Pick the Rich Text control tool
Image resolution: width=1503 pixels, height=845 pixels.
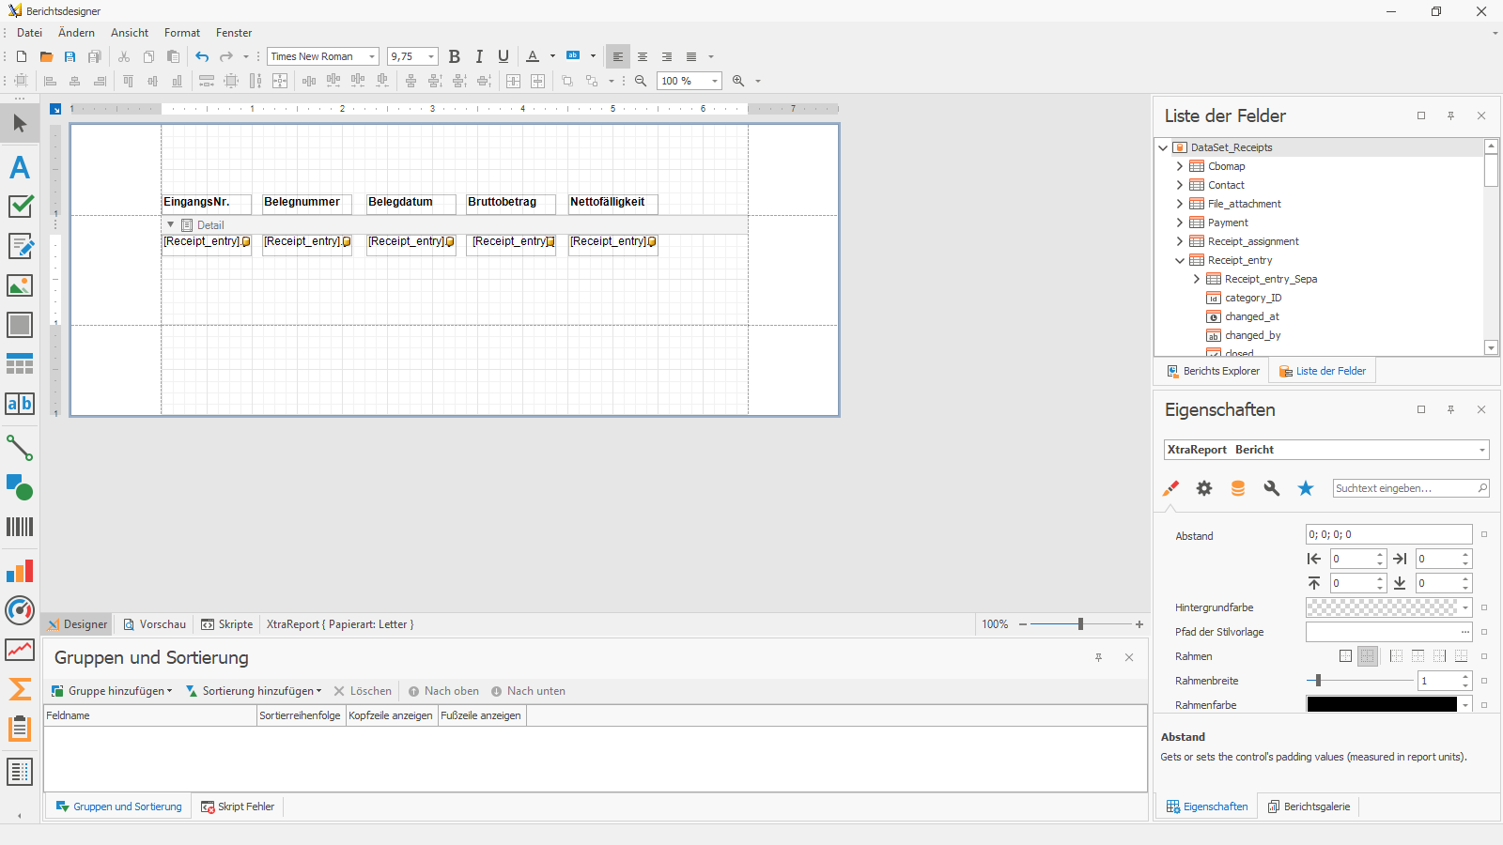point(20,246)
